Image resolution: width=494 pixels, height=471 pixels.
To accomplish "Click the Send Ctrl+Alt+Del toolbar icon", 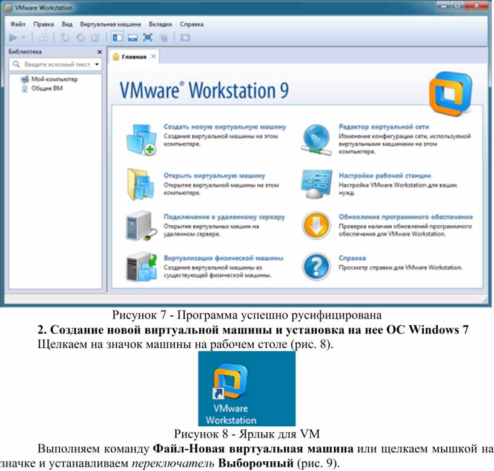I will (x=43, y=38).
